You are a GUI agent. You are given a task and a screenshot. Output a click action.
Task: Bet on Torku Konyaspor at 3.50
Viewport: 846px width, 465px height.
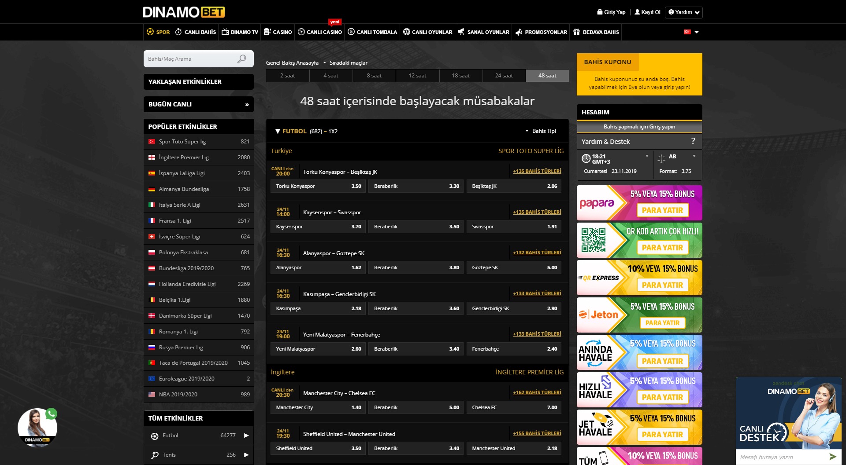[318, 186]
